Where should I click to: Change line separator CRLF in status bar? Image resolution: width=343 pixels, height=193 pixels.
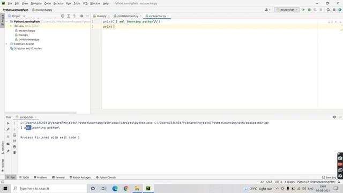tap(269, 182)
